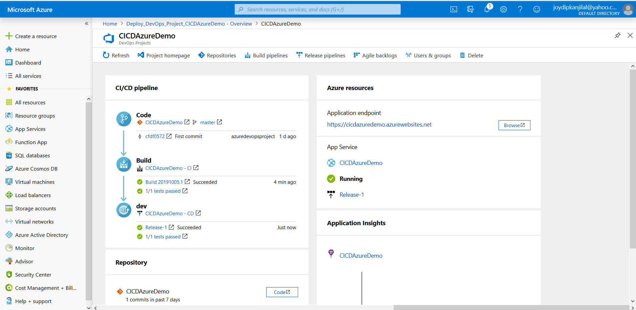Click the Security Center icon
The height and width of the screenshot is (310, 636).
pos(9,275)
